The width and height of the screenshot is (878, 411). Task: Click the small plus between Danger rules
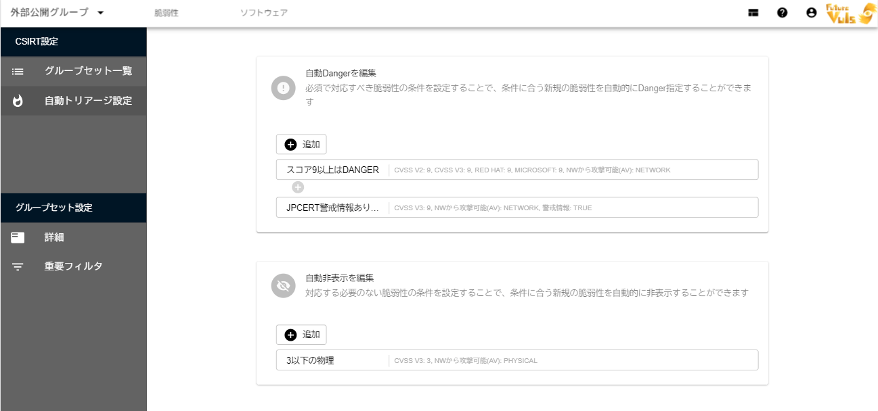point(298,187)
